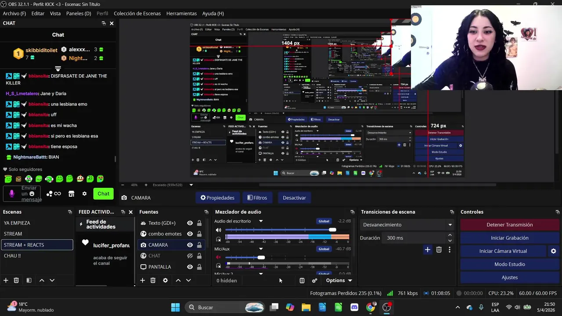Open the Vista menu

(55, 14)
